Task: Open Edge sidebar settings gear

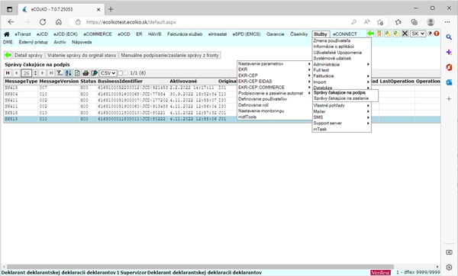Action: [449, 267]
